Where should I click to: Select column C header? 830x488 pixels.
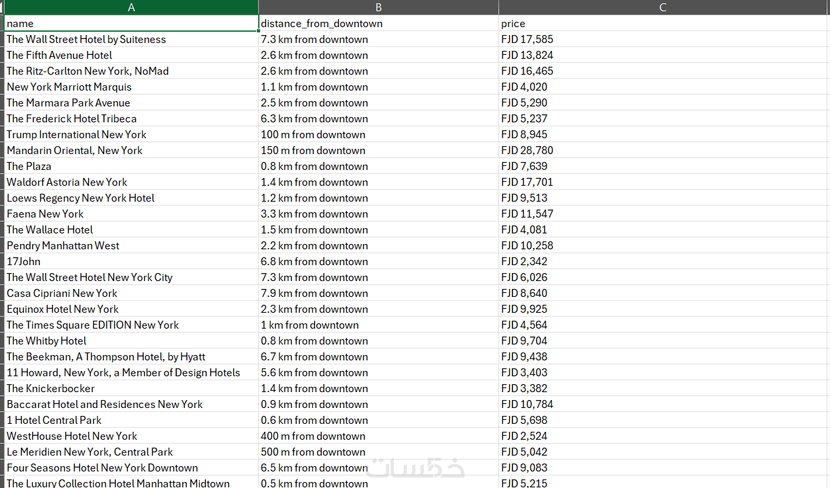[x=664, y=7]
